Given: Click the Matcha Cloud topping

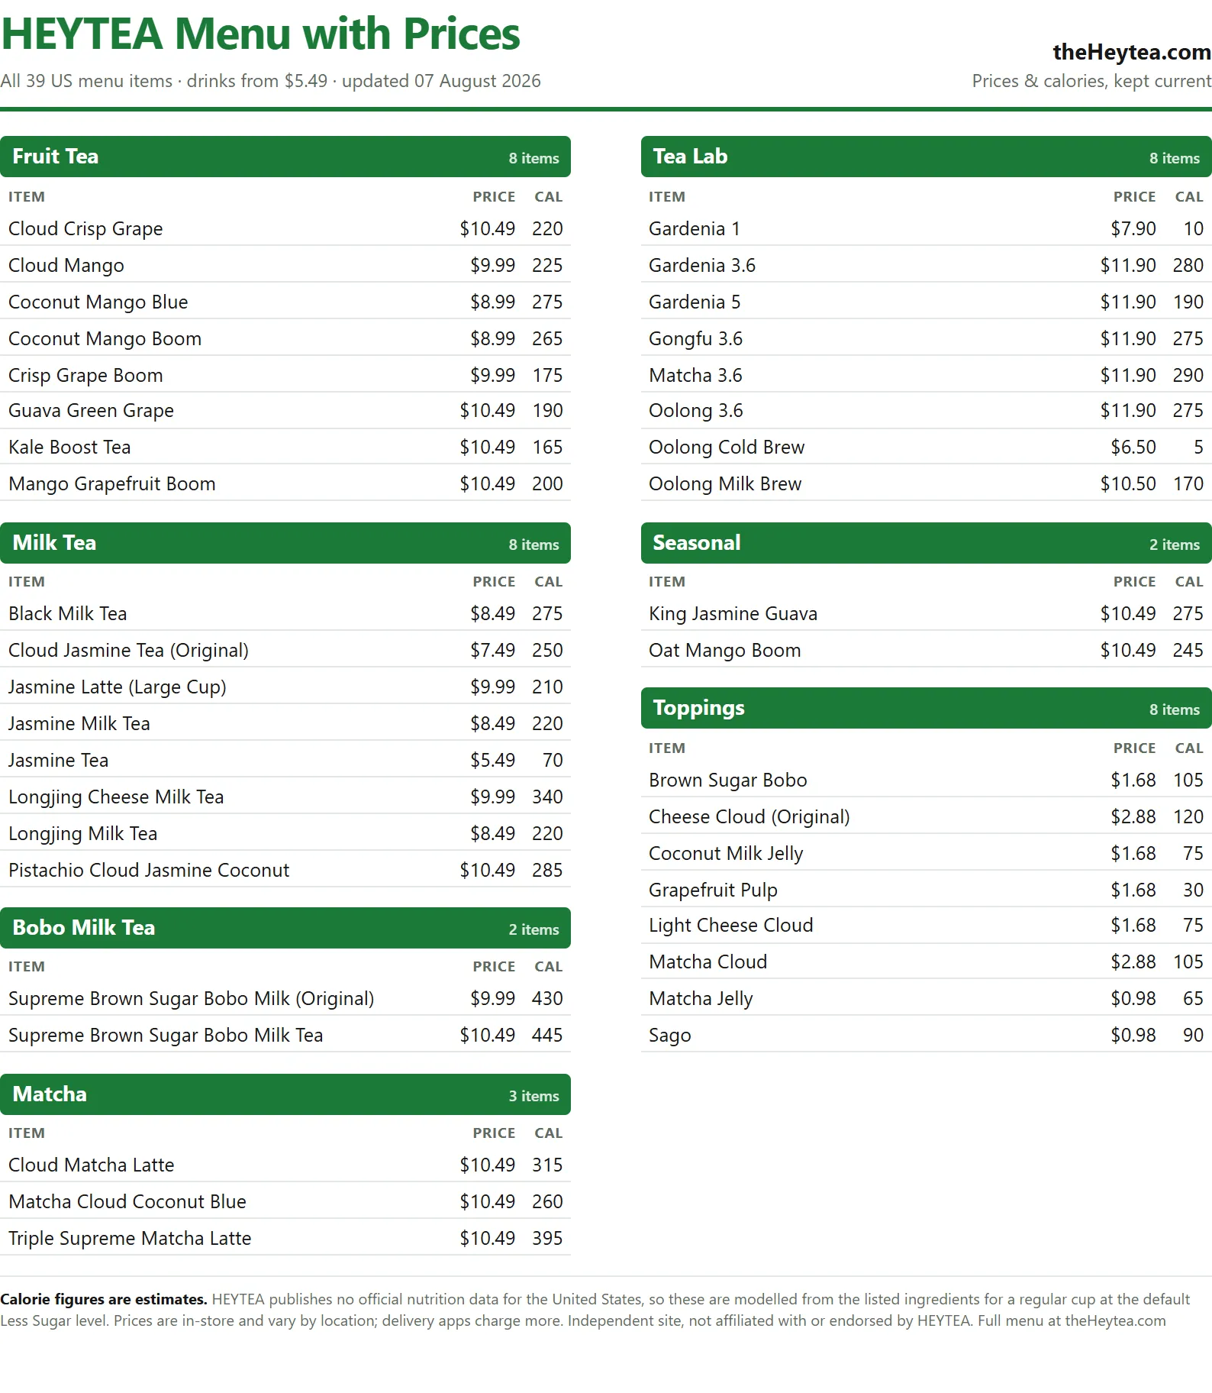Looking at the screenshot, I should (x=926, y=962).
